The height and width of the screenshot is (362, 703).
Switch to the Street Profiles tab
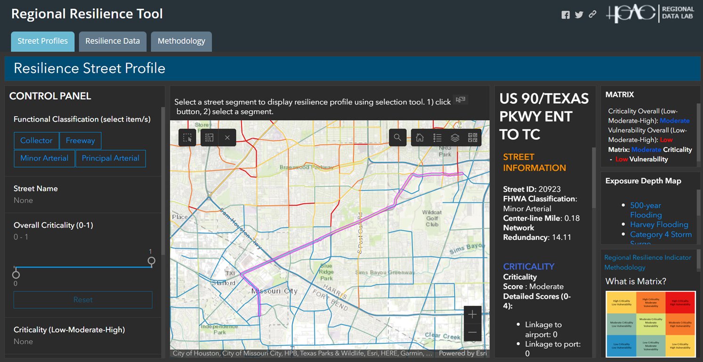click(43, 41)
